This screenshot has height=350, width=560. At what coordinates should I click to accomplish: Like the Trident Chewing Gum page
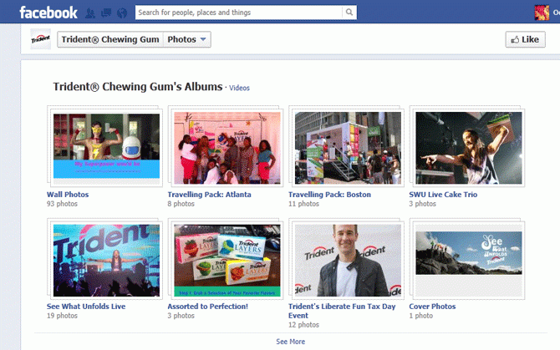[525, 39]
